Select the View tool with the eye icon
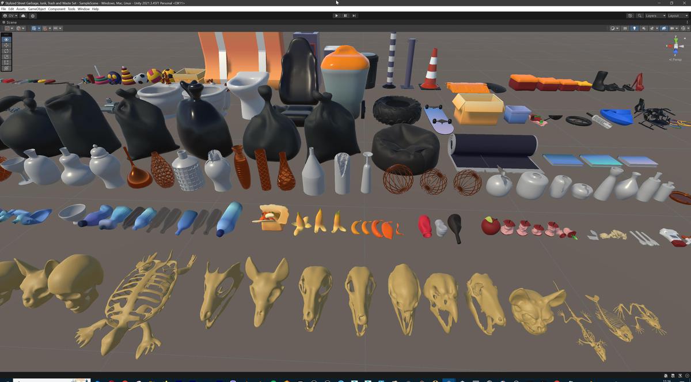 tap(6, 39)
